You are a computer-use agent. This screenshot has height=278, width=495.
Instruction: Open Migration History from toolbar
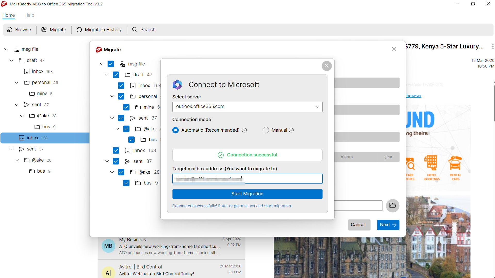pyautogui.click(x=99, y=30)
